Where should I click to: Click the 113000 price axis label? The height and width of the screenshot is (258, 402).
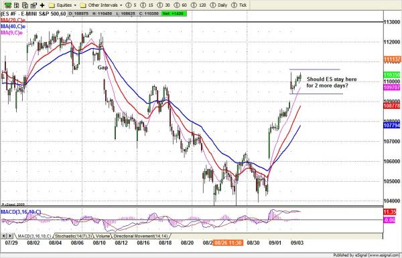(392, 22)
